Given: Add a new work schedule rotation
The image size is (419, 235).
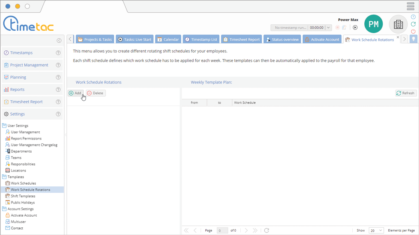Looking at the screenshot, I should pyautogui.click(x=75, y=93).
